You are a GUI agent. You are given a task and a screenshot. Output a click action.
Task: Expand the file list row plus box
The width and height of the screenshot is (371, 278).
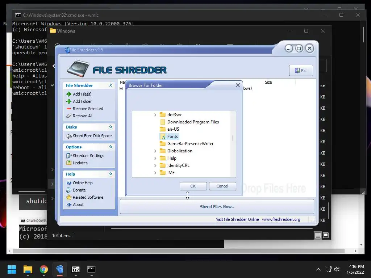(121, 89)
